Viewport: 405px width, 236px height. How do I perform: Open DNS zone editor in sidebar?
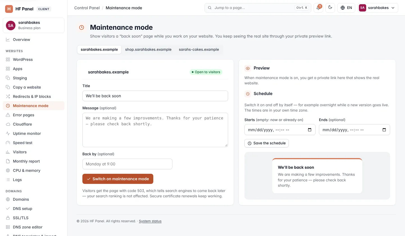(33, 227)
